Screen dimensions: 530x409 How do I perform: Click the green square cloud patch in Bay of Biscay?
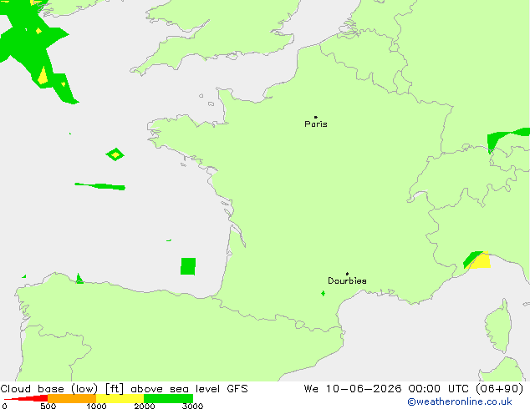click(x=188, y=266)
